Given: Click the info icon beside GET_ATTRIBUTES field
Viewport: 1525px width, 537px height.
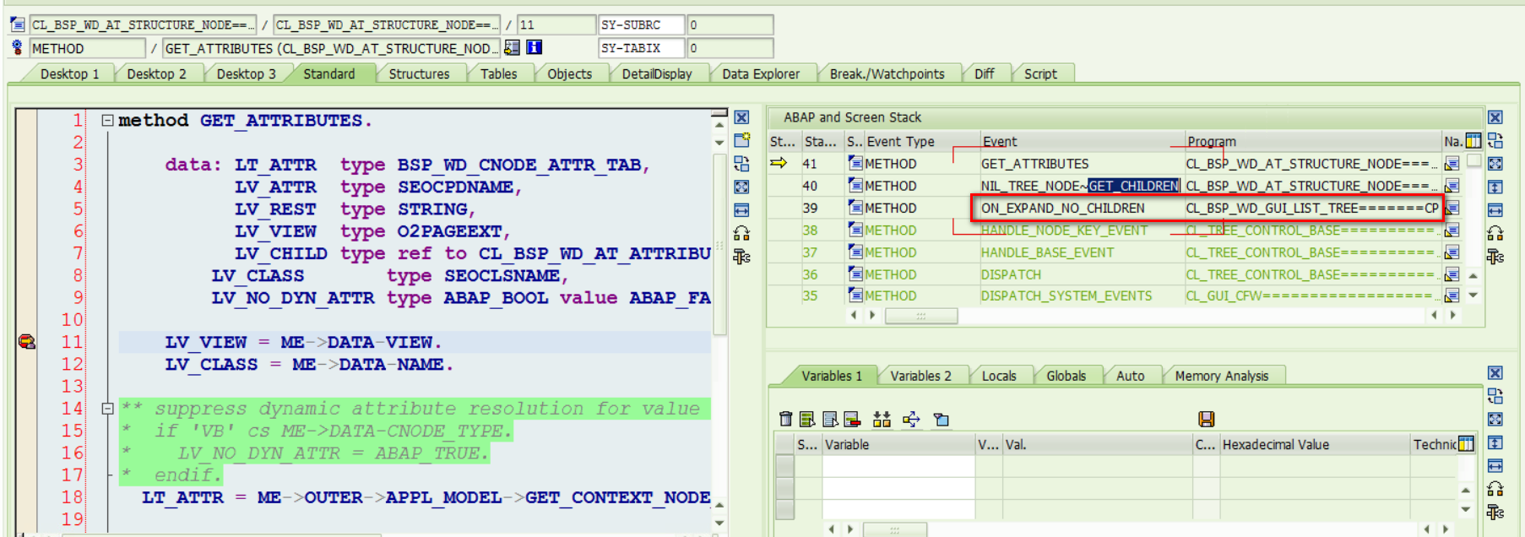Looking at the screenshot, I should [534, 48].
